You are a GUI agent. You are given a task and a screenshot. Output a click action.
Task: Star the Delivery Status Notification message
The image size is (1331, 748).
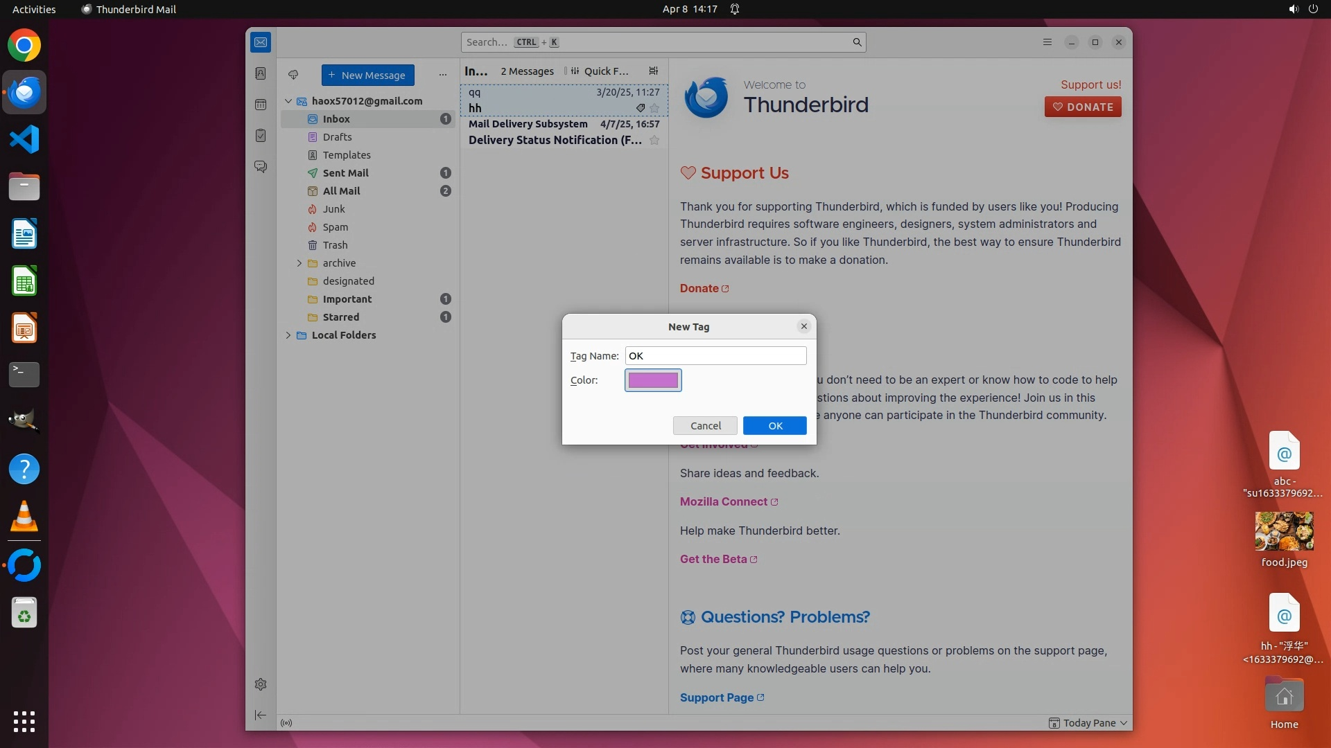point(654,140)
